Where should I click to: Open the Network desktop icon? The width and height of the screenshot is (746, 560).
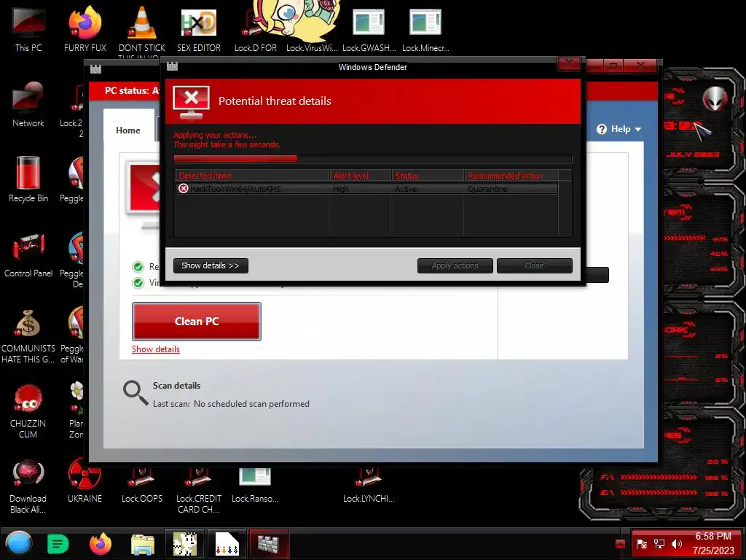point(28,104)
